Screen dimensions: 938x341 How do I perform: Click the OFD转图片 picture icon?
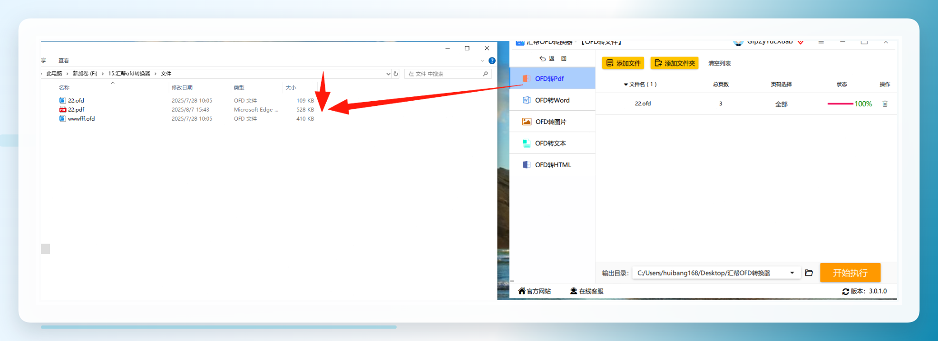point(527,122)
